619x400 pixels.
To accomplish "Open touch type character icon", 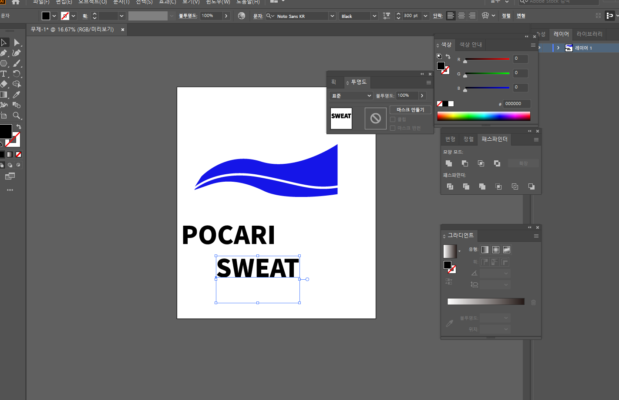I will 387,16.
